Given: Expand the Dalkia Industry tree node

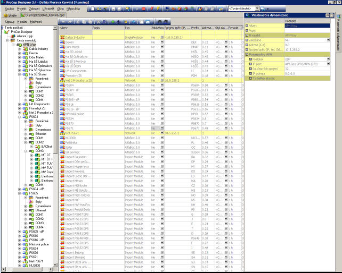Looking at the screenshot, I should (x=19, y=49).
